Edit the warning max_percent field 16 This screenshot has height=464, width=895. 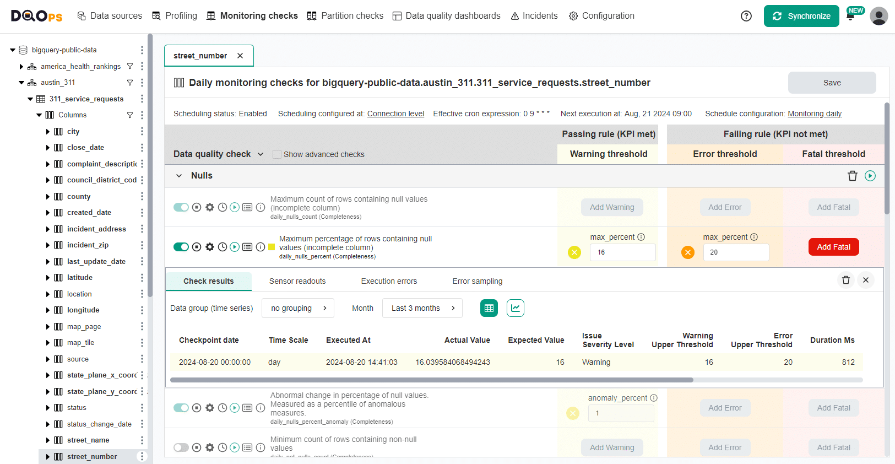tap(622, 252)
